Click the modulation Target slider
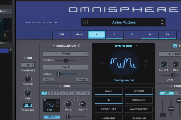The height and width of the screenshot is (120, 181). pos(66,74)
